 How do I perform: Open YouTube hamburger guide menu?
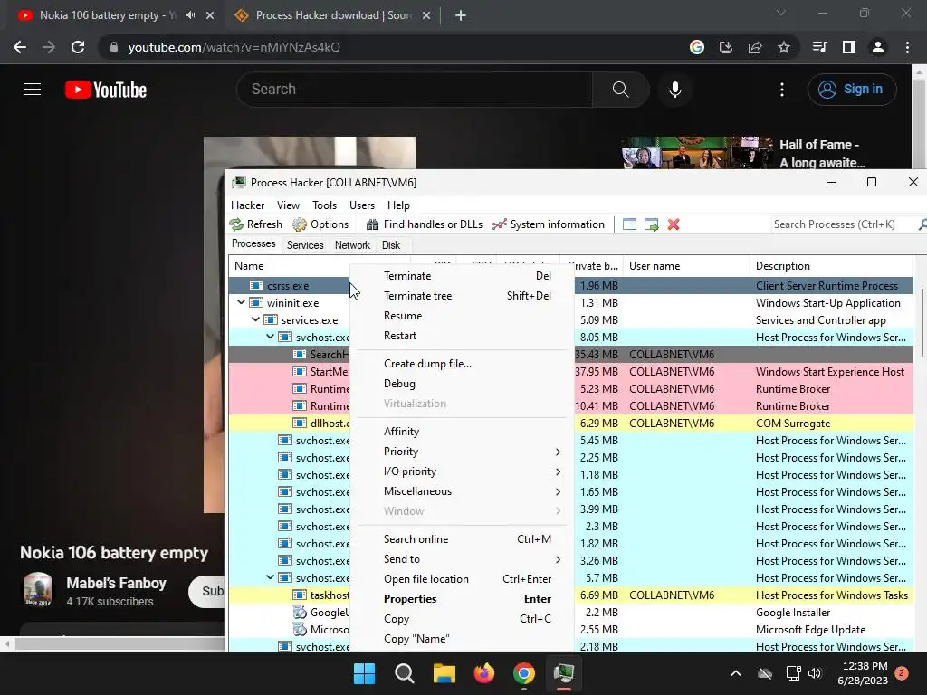(33, 90)
